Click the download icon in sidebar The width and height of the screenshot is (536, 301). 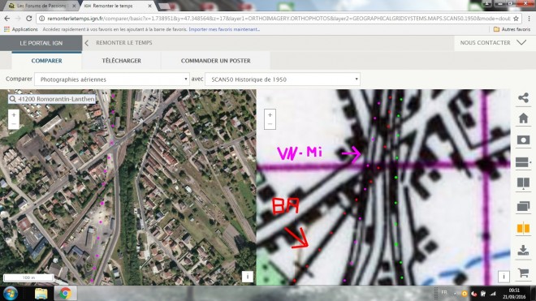(523, 250)
